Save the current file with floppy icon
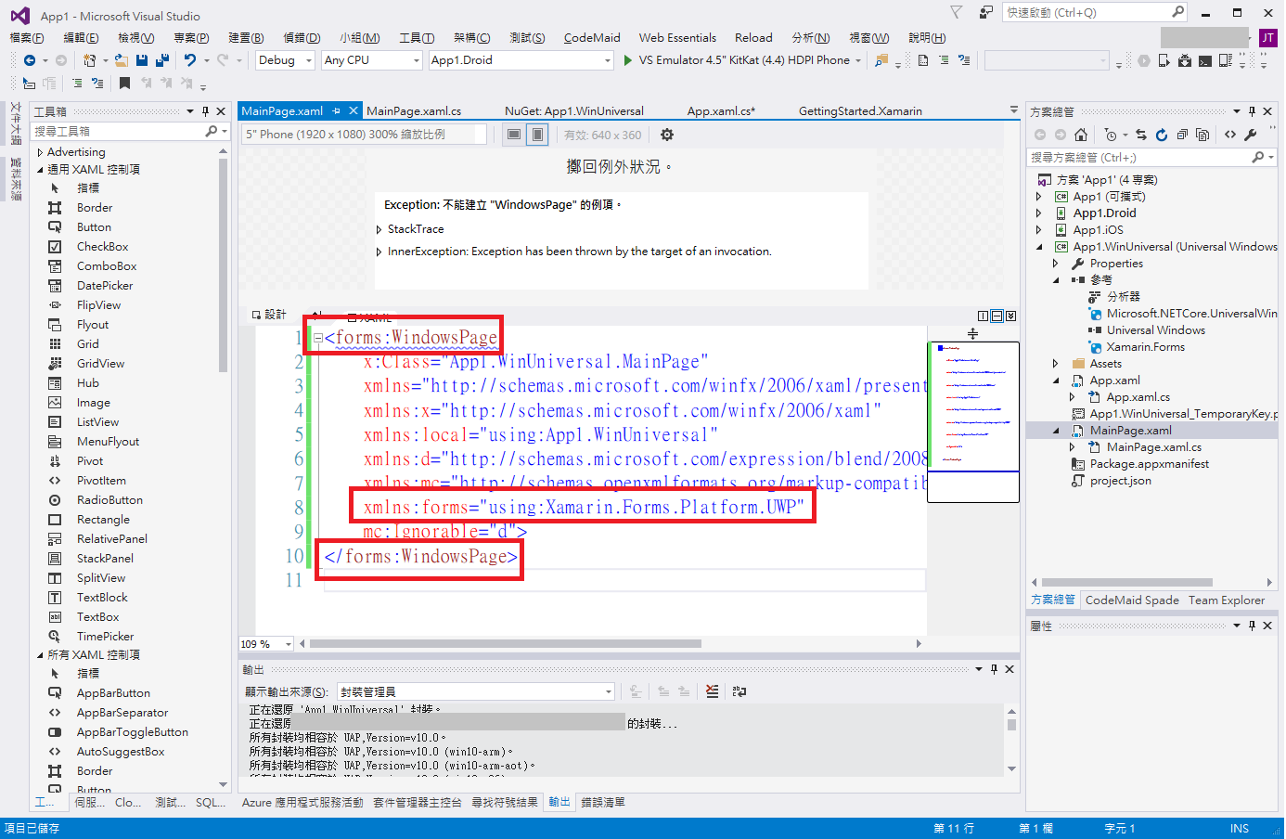The width and height of the screenshot is (1286, 839). [142, 60]
